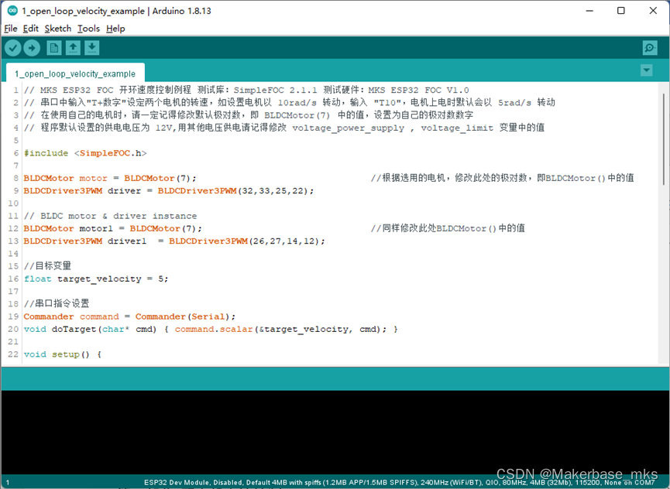The height and width of the screenshot is (489, 670).
Task: Minimize the Arduino window
Action: tap(589, 11)
